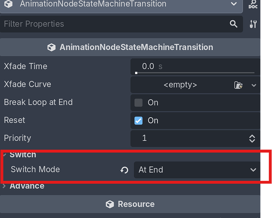Click the Xfade Time slider handle
272x218 pixels.
click(136, 73)
